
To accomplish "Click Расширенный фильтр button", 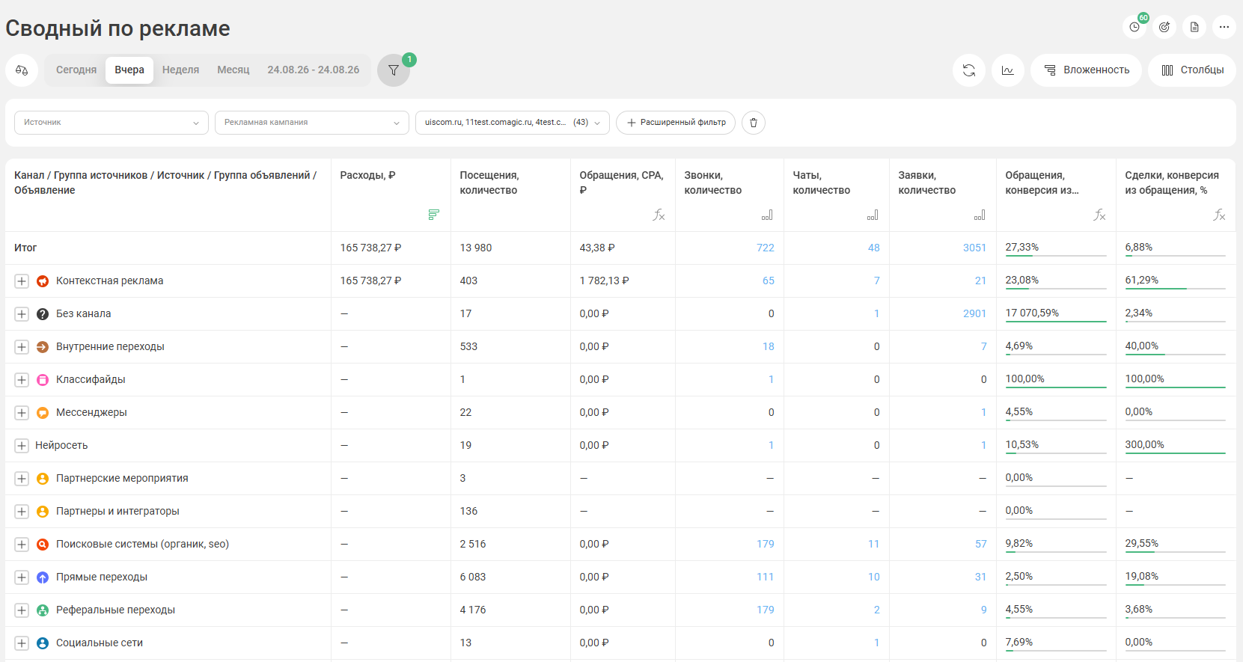I will pos(676,123).
